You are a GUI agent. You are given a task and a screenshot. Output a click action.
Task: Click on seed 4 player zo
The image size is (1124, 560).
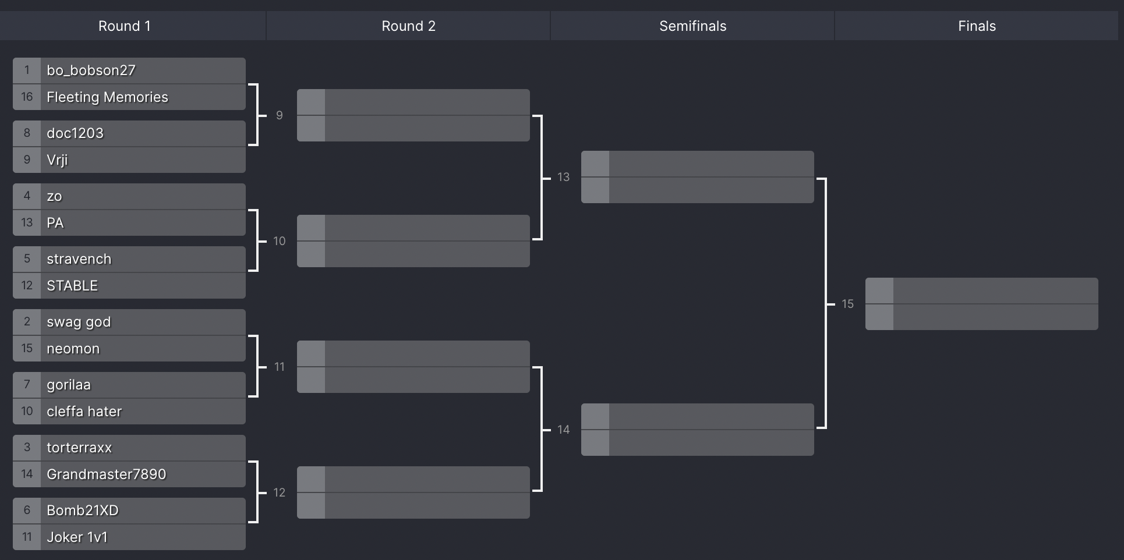pyautogui.click(x=129, y=196)
